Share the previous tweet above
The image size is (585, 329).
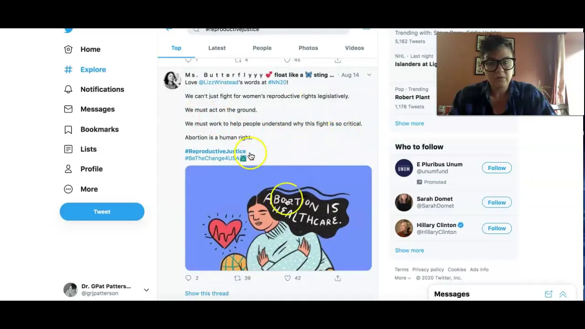[x=338, y=60]
